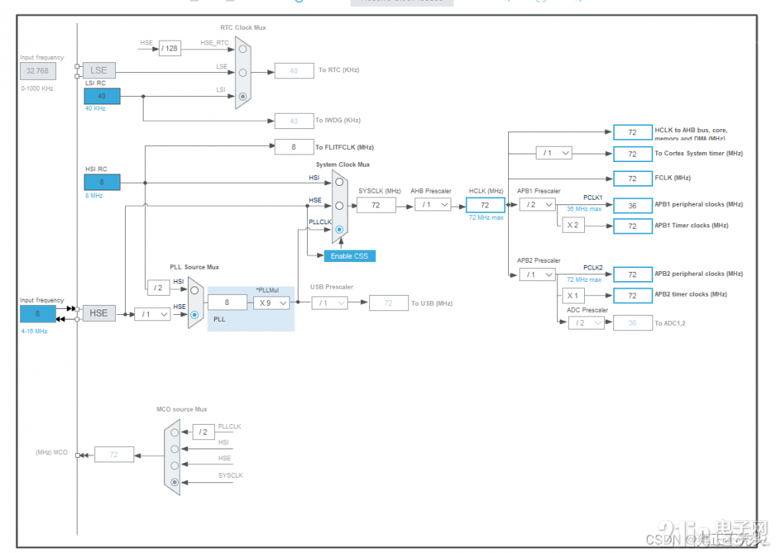This screenshot has width=776, height=553.
Task: Click the LSE input frequency field 32.768
Action: point(38,71)
